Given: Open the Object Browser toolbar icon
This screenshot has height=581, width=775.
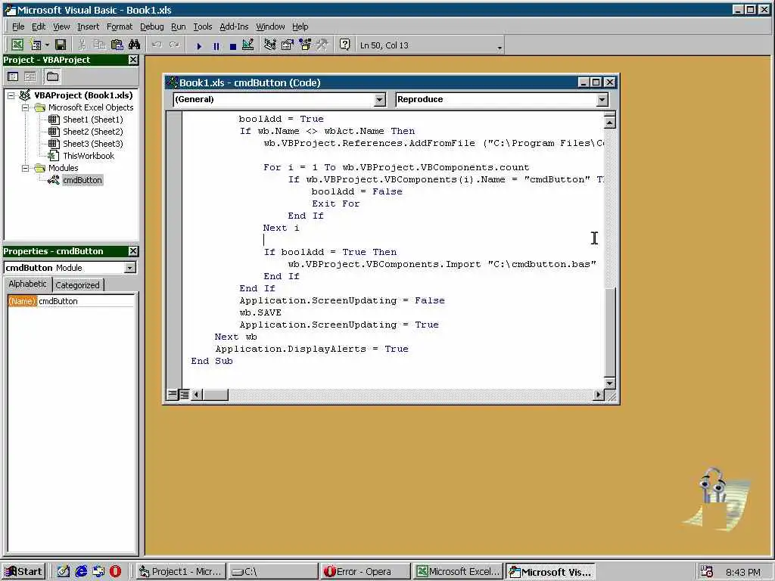Looking at the screenshot, I should click(x=305, y=45).
